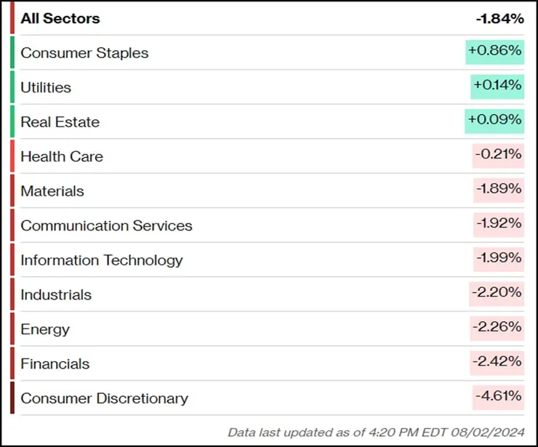The width and height of the screenshot is (538, 447).
Task: Click the green bar beside Consumer Staples
Action: (12, 52)
